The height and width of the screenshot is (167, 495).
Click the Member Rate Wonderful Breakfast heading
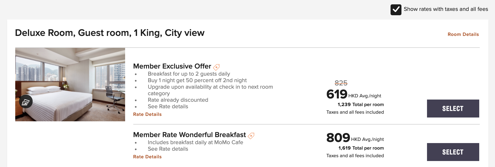[190, 135]
